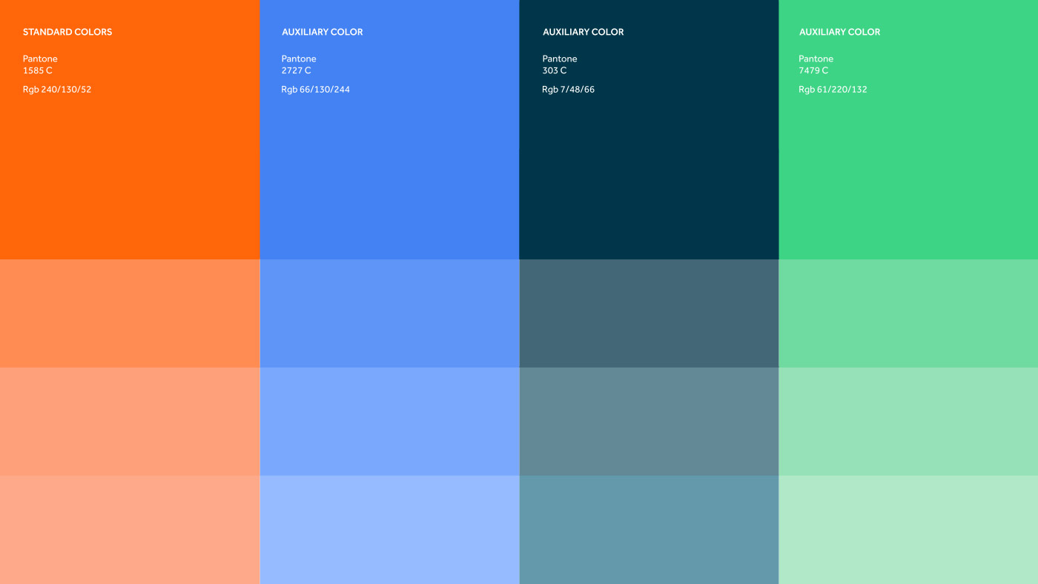Viewport: 1038px width, 584px height.
Task: Select the solid green Pantone 7479 C swatch
Action: point(908,130)
